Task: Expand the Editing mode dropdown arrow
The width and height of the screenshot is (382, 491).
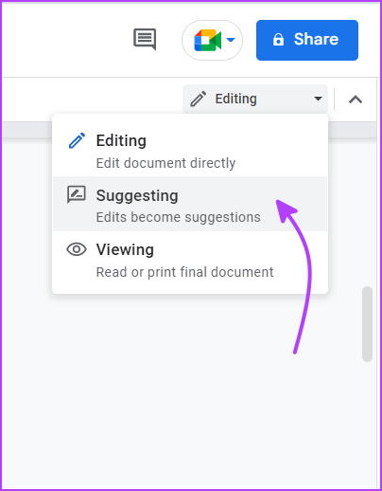Action: pos(318,99)
